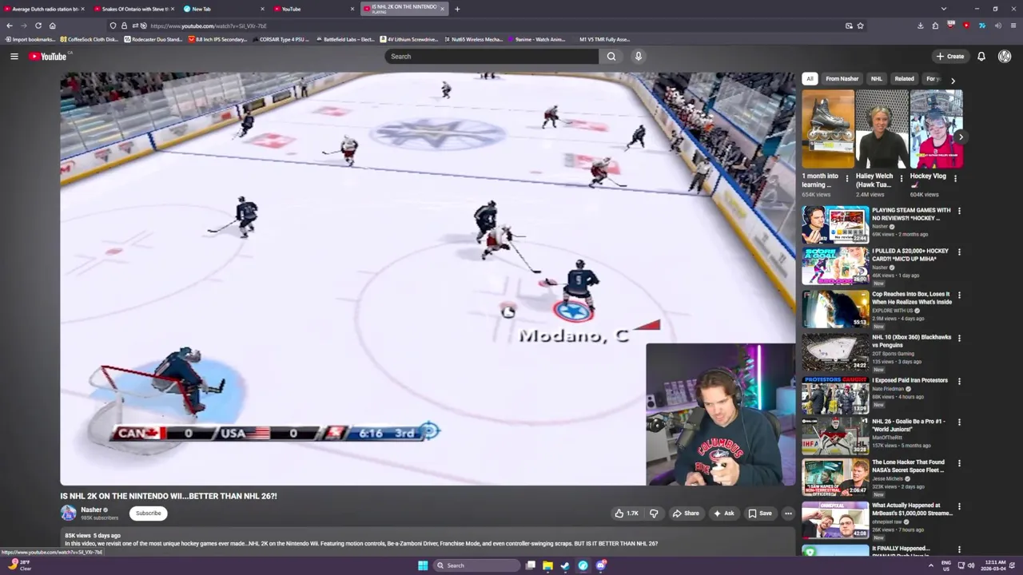Open the account avatar menu

pyautogui.click(x=1005, y=56)
